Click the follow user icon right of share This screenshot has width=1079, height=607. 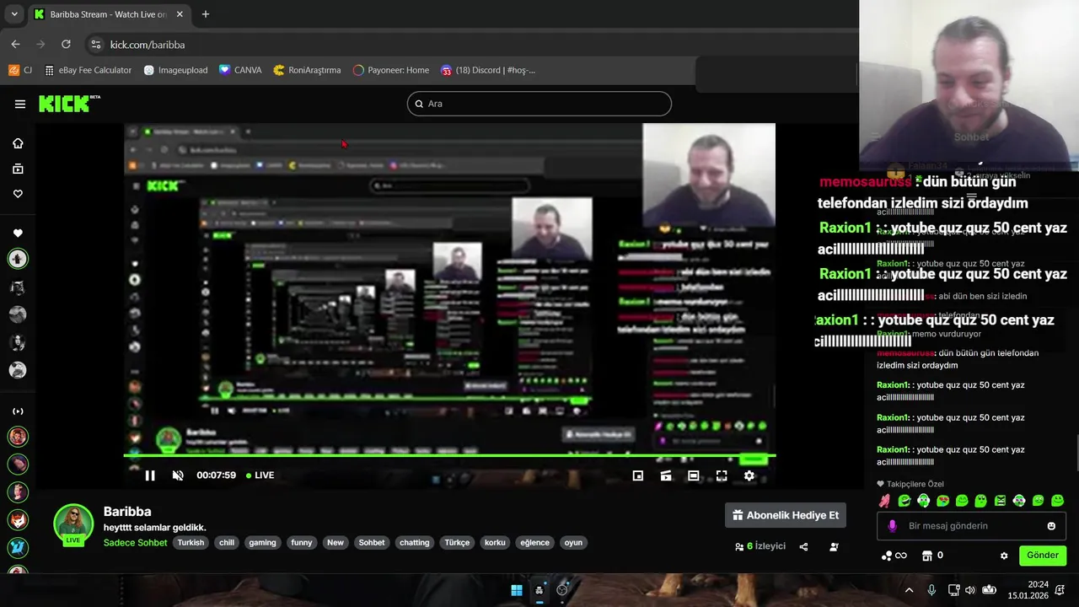(834, 546)
